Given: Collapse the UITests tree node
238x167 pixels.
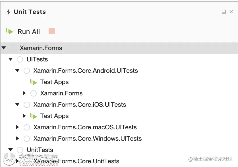Looking at the screenshot, I should tap(11, 59).
